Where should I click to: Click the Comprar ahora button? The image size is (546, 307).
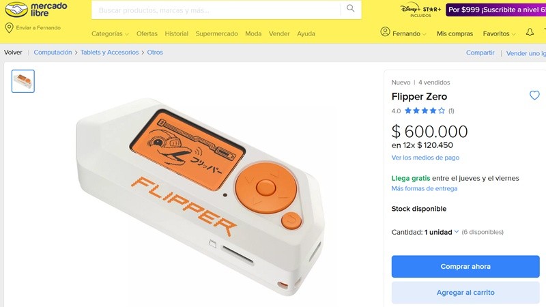point(465,267)
